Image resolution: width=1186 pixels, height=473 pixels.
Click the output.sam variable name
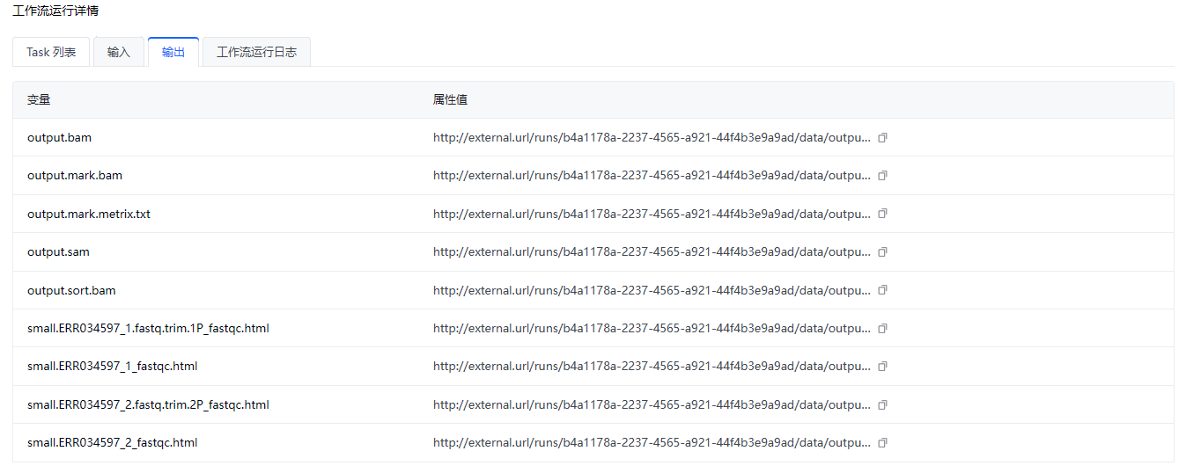pyautogui.click(x=58, y=252)
